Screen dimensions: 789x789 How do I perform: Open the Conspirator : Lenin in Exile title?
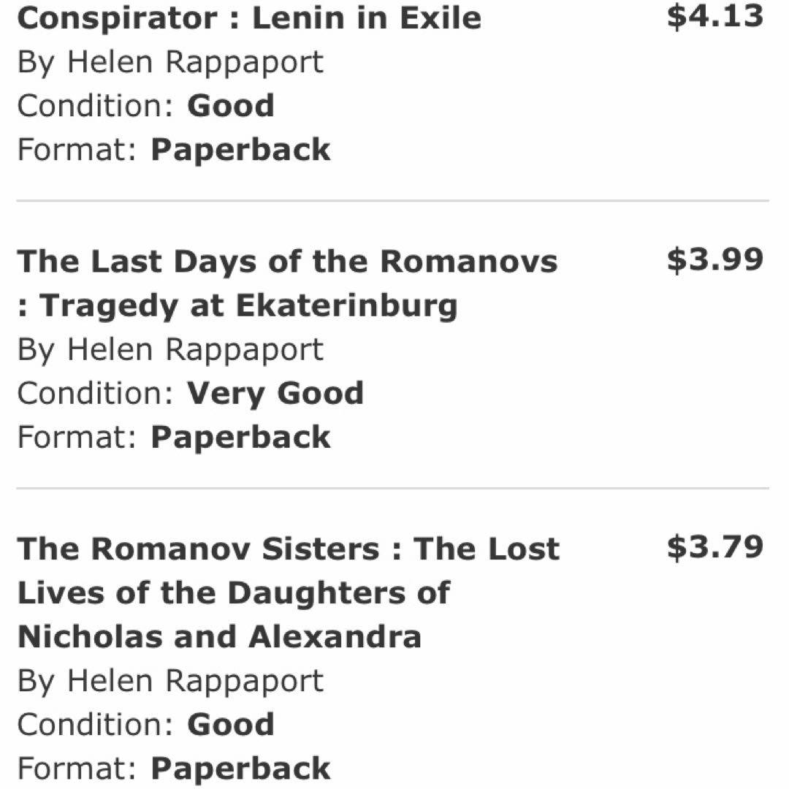(249, 18)
